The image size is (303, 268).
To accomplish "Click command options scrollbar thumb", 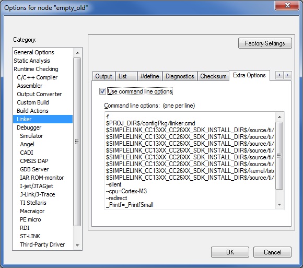I will point(279,156).
